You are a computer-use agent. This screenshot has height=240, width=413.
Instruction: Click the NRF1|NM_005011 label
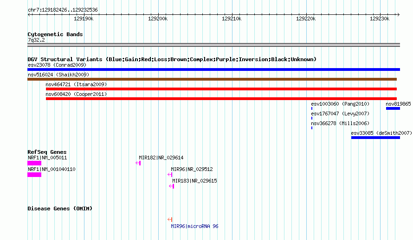tap(47, 158)
